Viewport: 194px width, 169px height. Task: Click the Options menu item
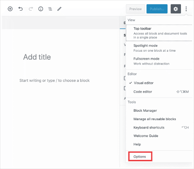coord(140,157)
